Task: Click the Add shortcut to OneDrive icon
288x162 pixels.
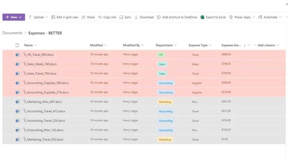Action: point(159,17)
